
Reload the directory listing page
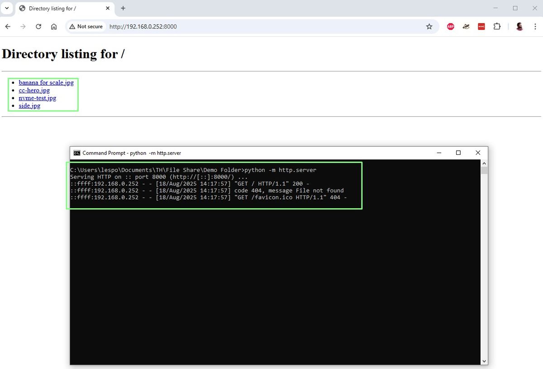(x=38, y=27)
